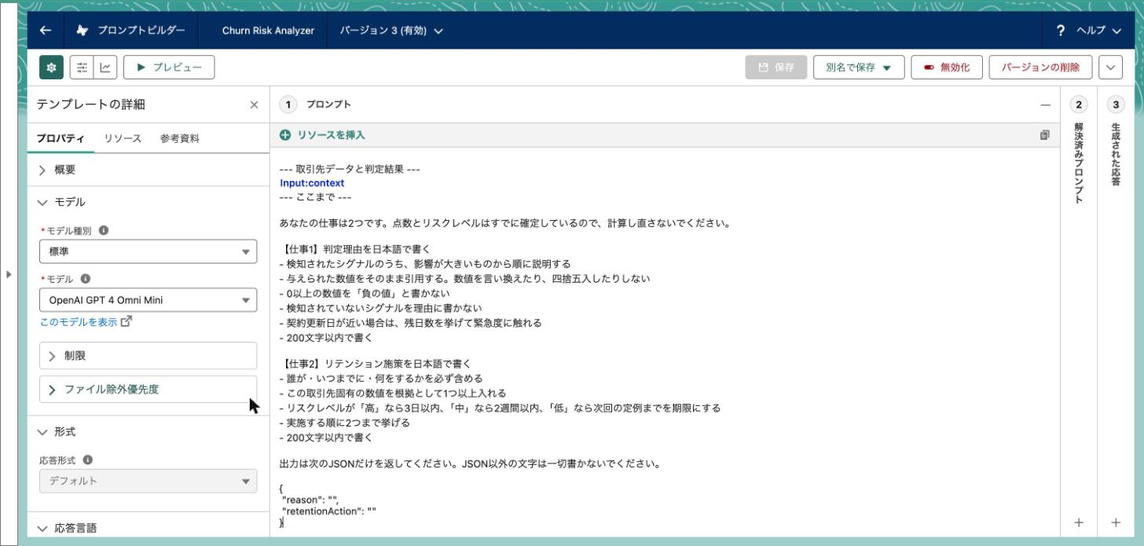Open the OpenAI GPT 4 Omni Mini dropdown
1144x546 pixels.
(148, 299)
